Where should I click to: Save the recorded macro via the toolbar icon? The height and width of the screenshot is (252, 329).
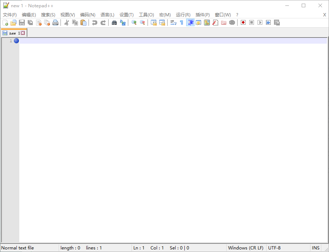pos(277,23)
